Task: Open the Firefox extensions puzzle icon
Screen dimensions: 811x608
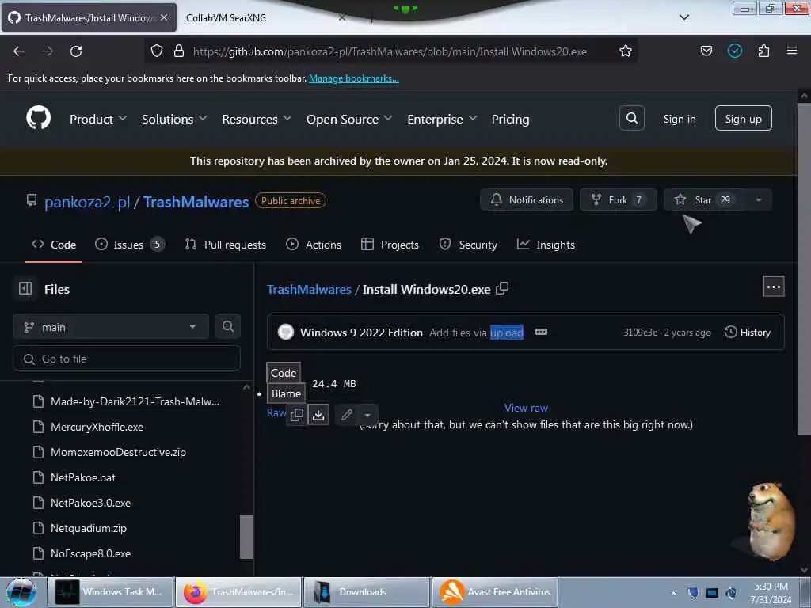Action: (x=764, y=51)
